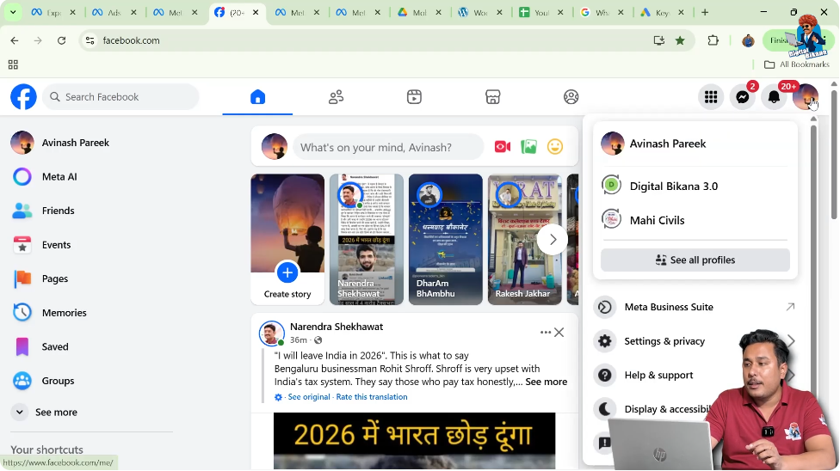Screen dimensions: 840x471
Task: Go back in the browser
Action: tap(15, 40)
